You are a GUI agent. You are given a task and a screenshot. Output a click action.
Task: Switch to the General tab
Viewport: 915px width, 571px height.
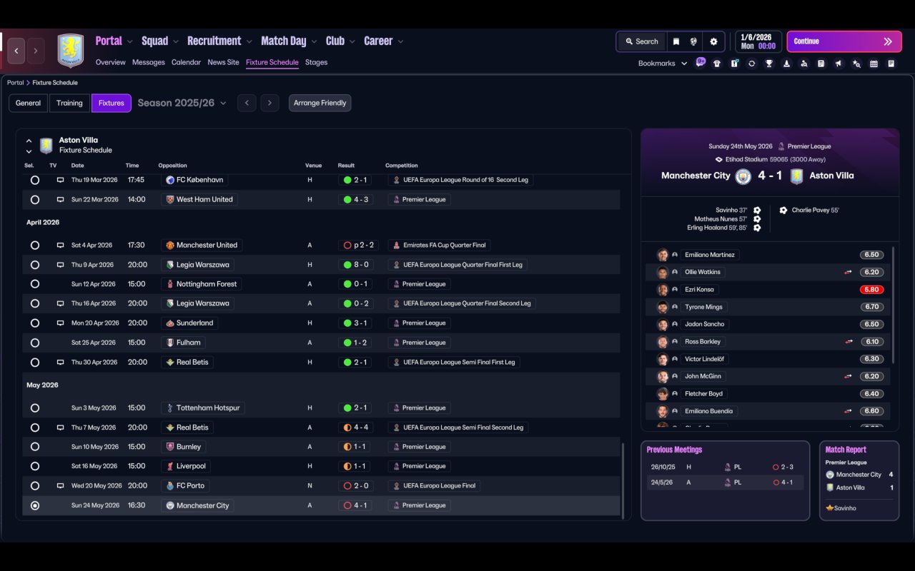pos(29,103)
